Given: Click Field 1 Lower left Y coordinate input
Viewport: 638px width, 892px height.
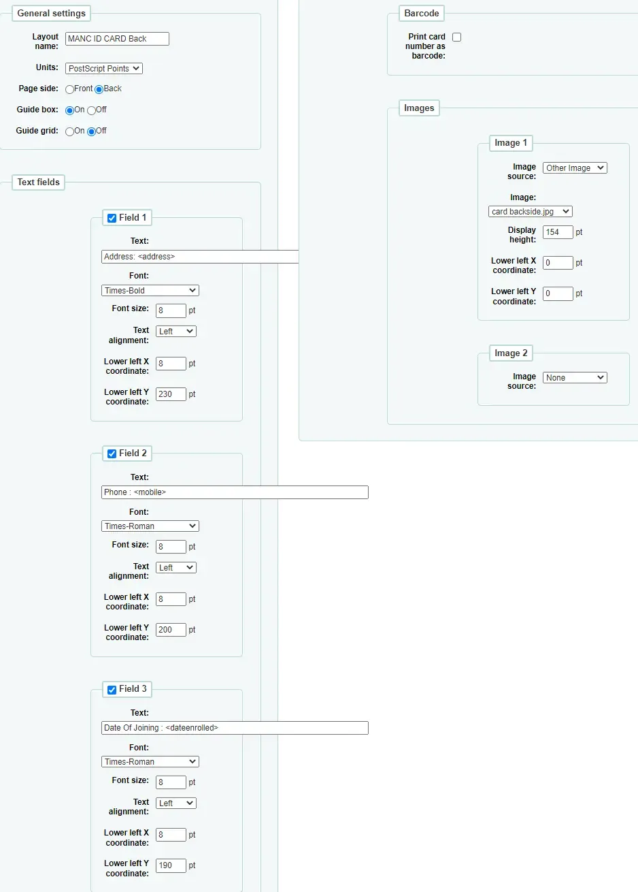Looking at the screenshot, I should tap(171, 394).
